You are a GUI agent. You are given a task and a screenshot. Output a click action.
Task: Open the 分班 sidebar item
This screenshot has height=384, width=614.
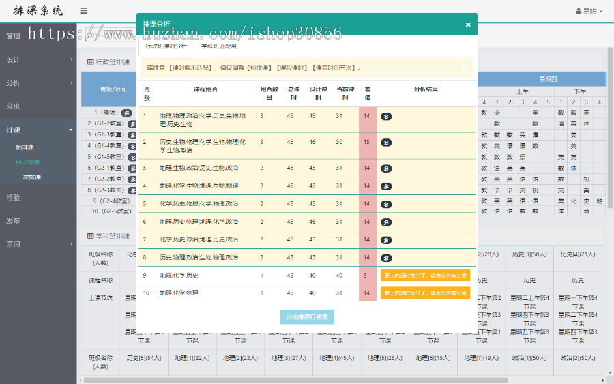[x=38, y=106]
